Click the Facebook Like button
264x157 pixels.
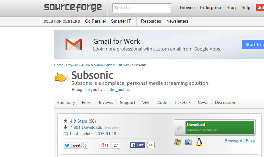138,145
